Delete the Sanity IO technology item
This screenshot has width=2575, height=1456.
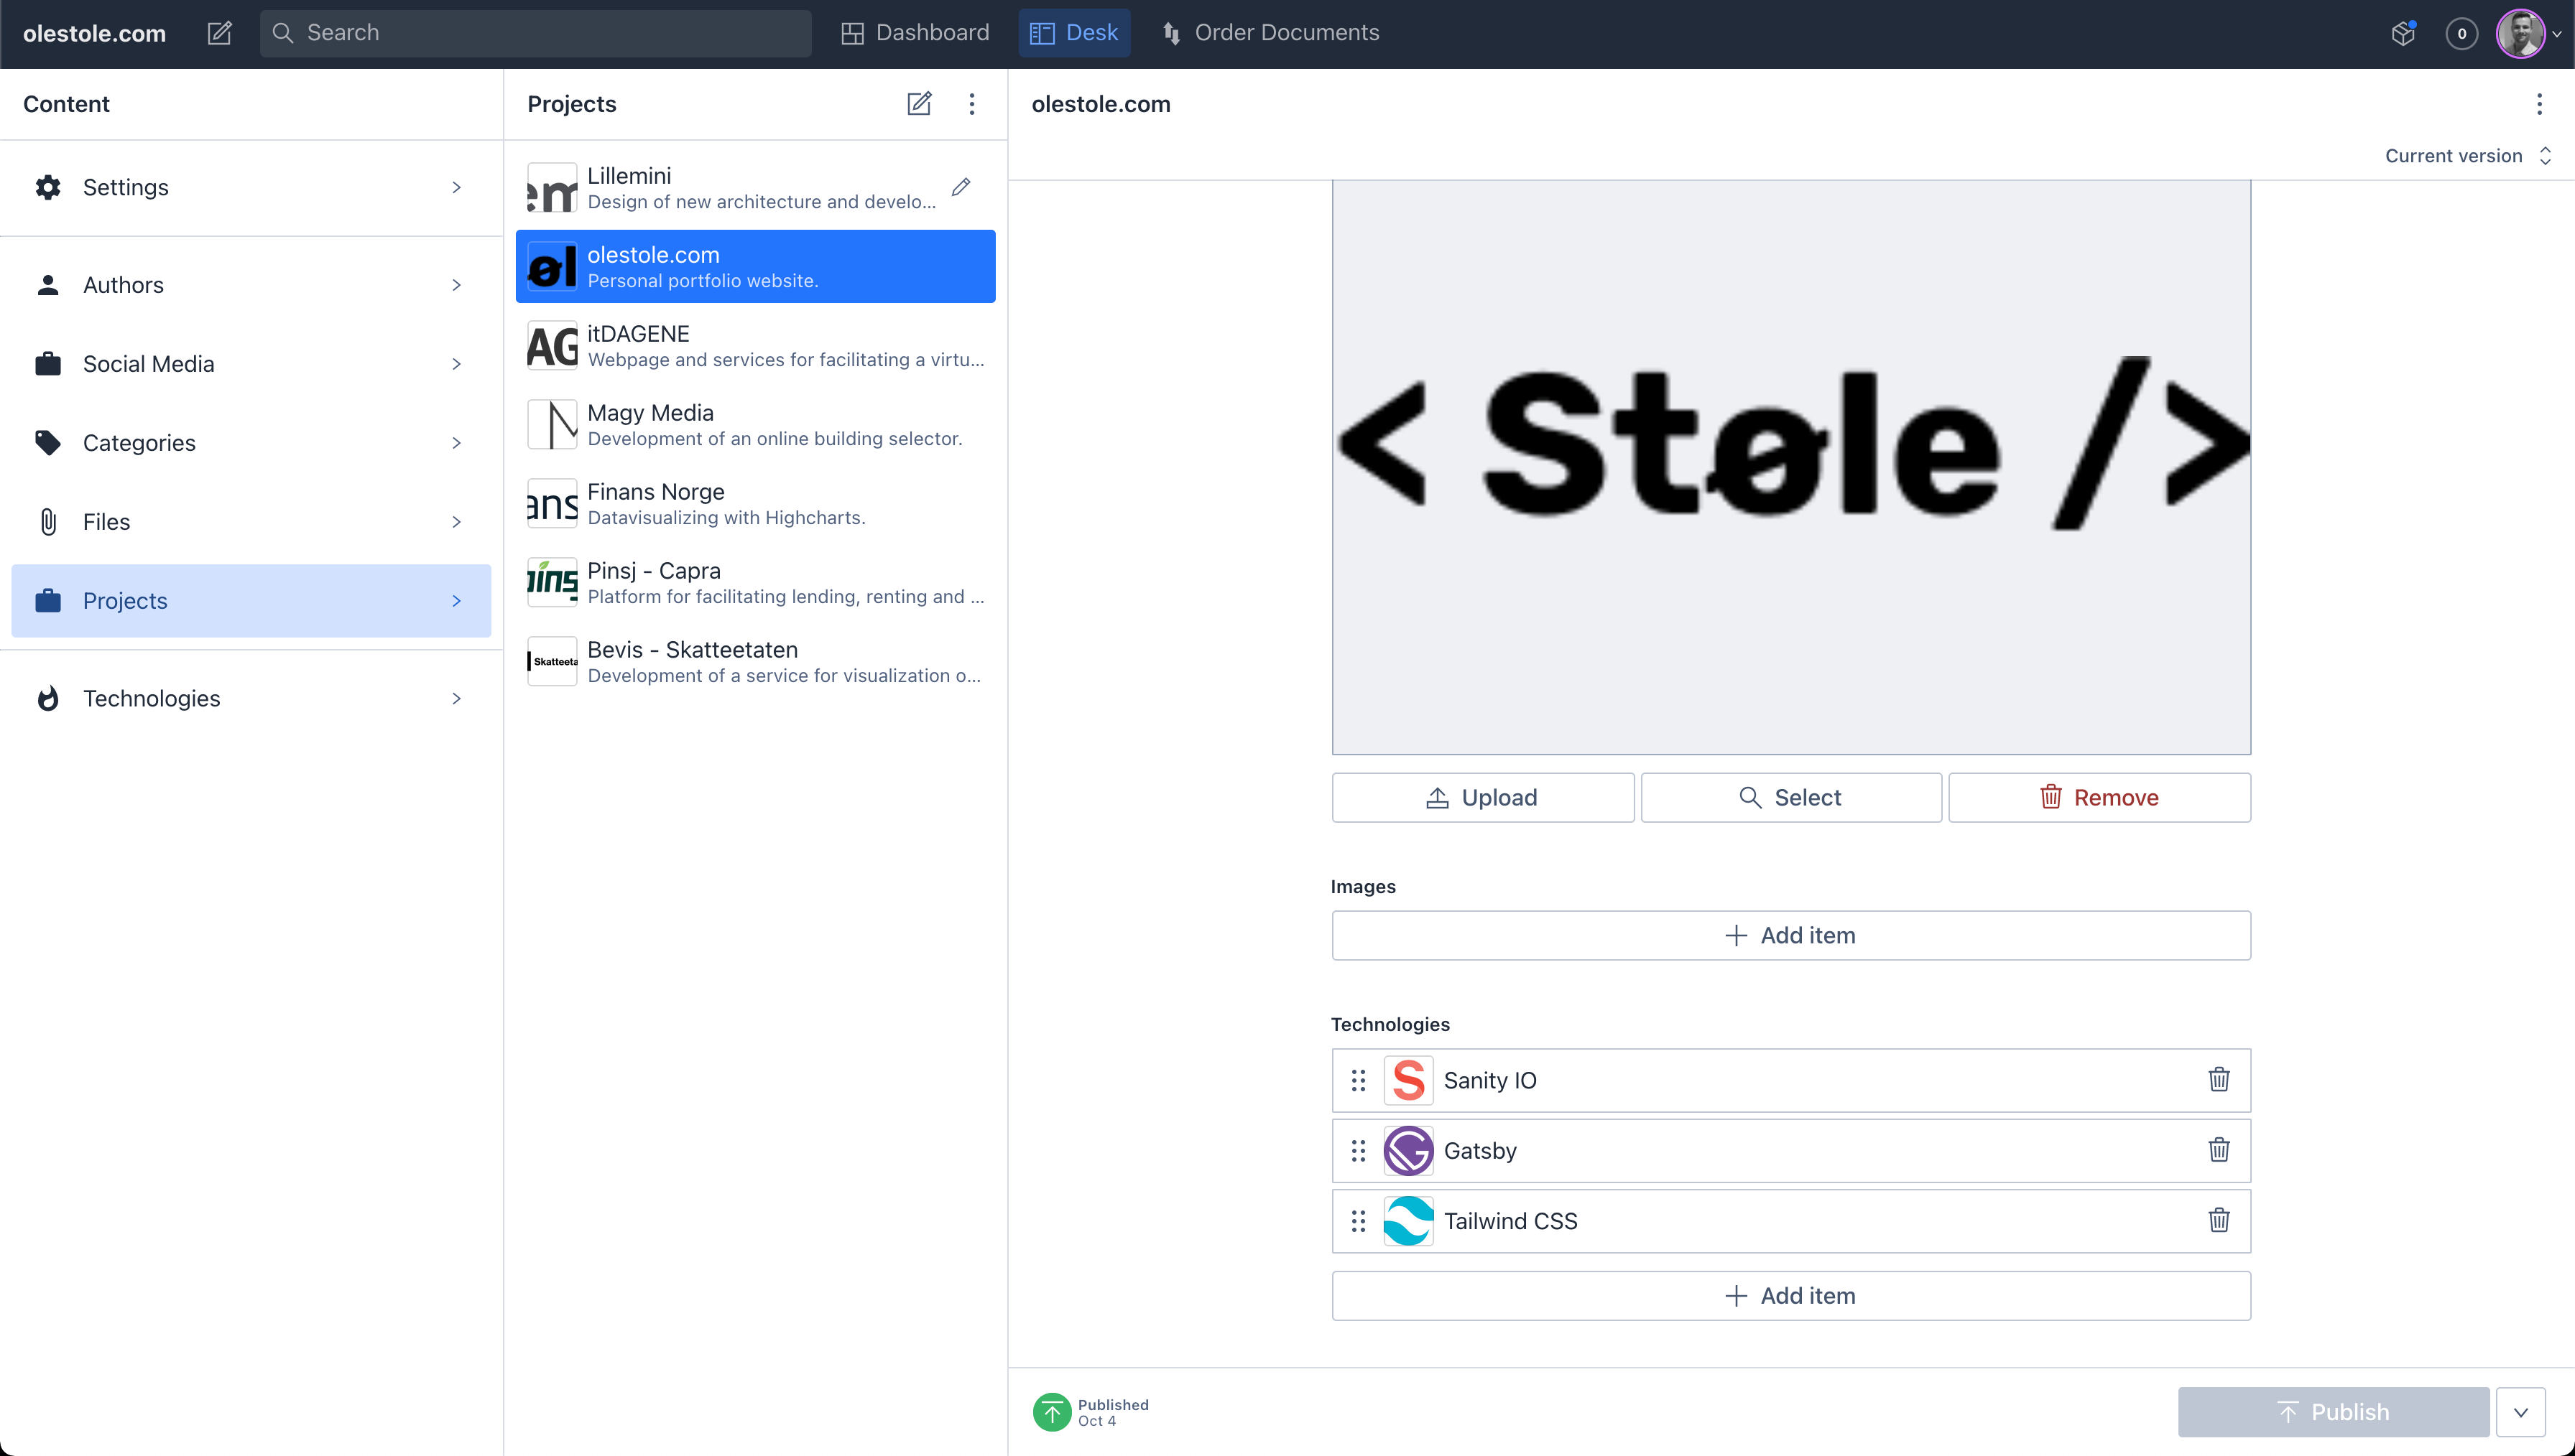pyautogui.click(x=2218, y=1080)
